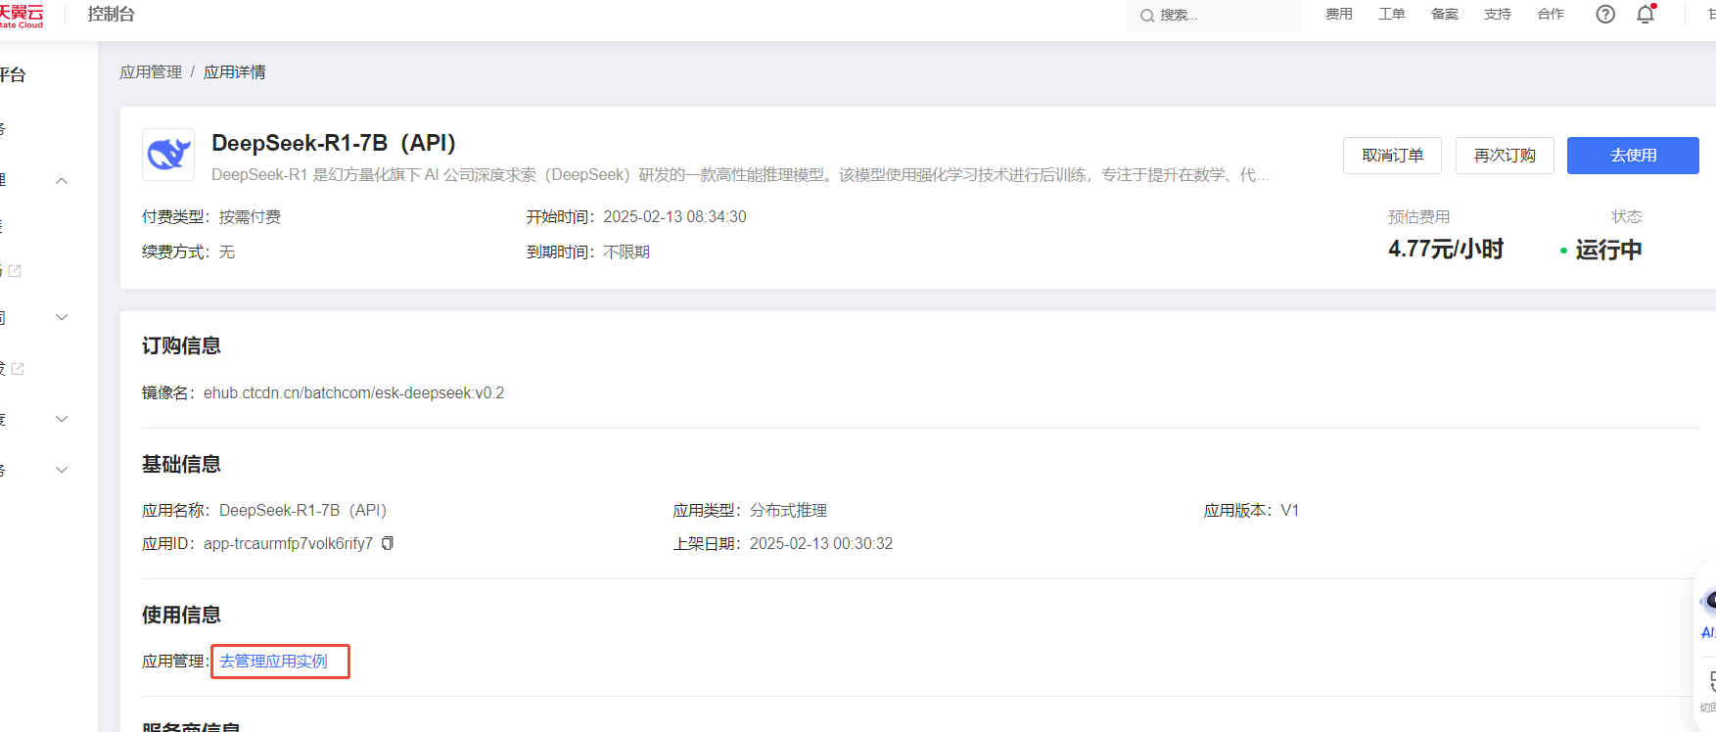Click the 订购信息 section heading
Viewport: 1716px width, 732px height.
click(x=181, y=345)
